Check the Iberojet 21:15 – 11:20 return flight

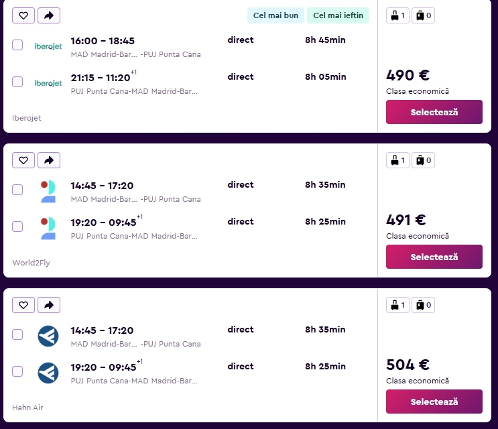(x=17, y=82)
